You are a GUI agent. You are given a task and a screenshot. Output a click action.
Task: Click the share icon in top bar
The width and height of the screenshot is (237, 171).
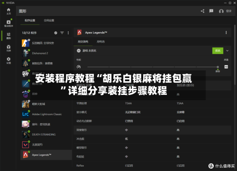[202, 11]
